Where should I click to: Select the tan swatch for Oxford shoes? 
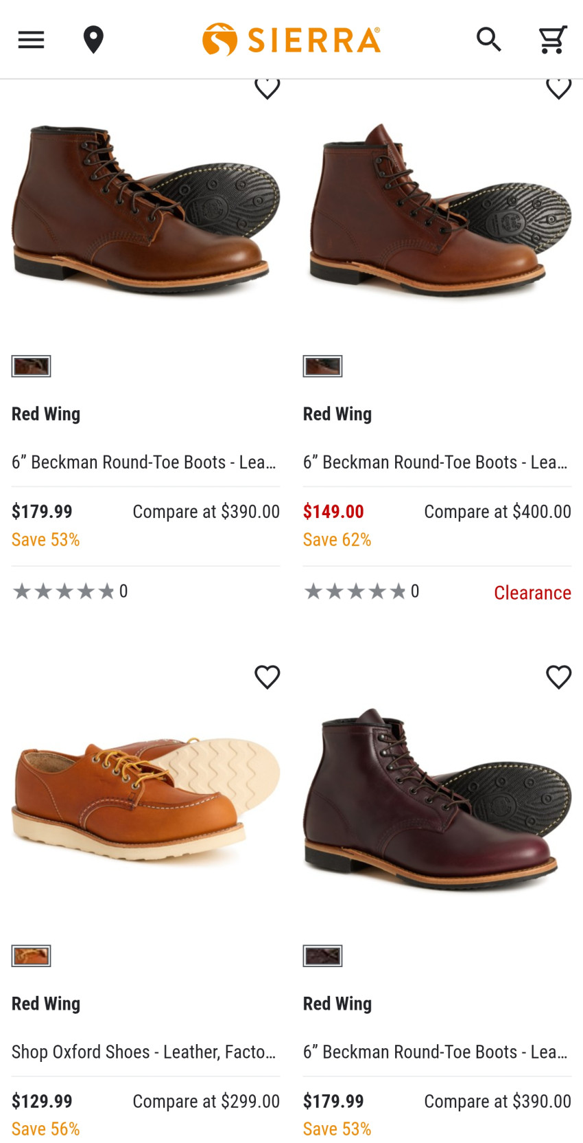(31, 955)
